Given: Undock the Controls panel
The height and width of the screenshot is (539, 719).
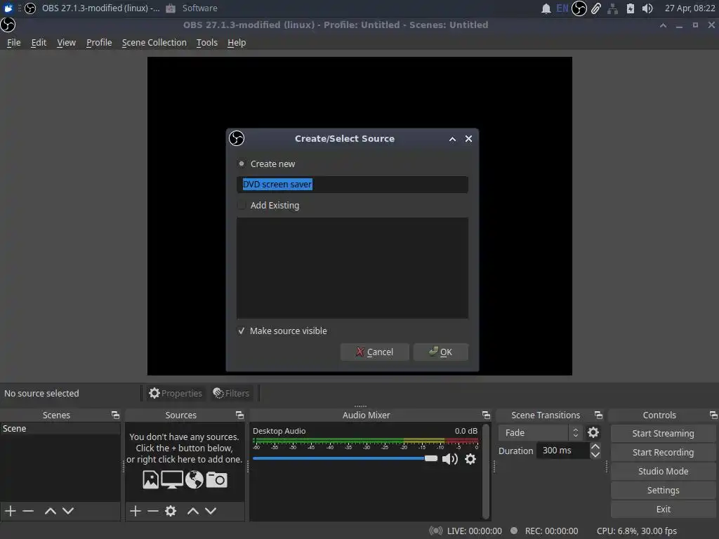Looking at the screenshot, I should 713,415.
